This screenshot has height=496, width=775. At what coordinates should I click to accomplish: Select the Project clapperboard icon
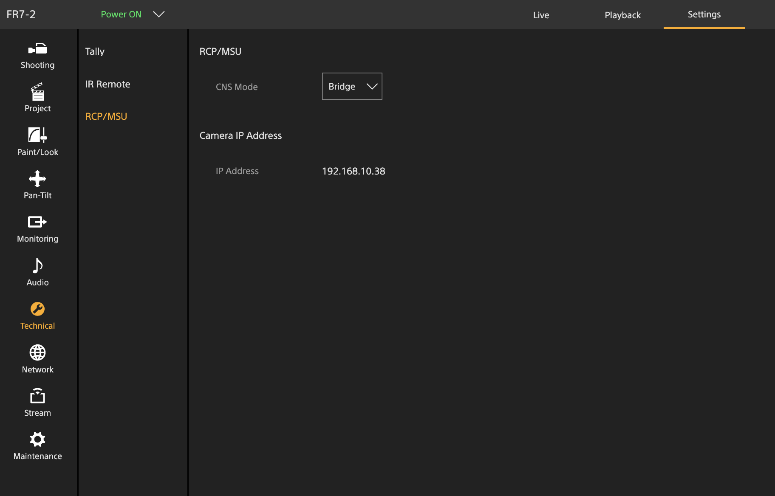[x=37, y=92]
